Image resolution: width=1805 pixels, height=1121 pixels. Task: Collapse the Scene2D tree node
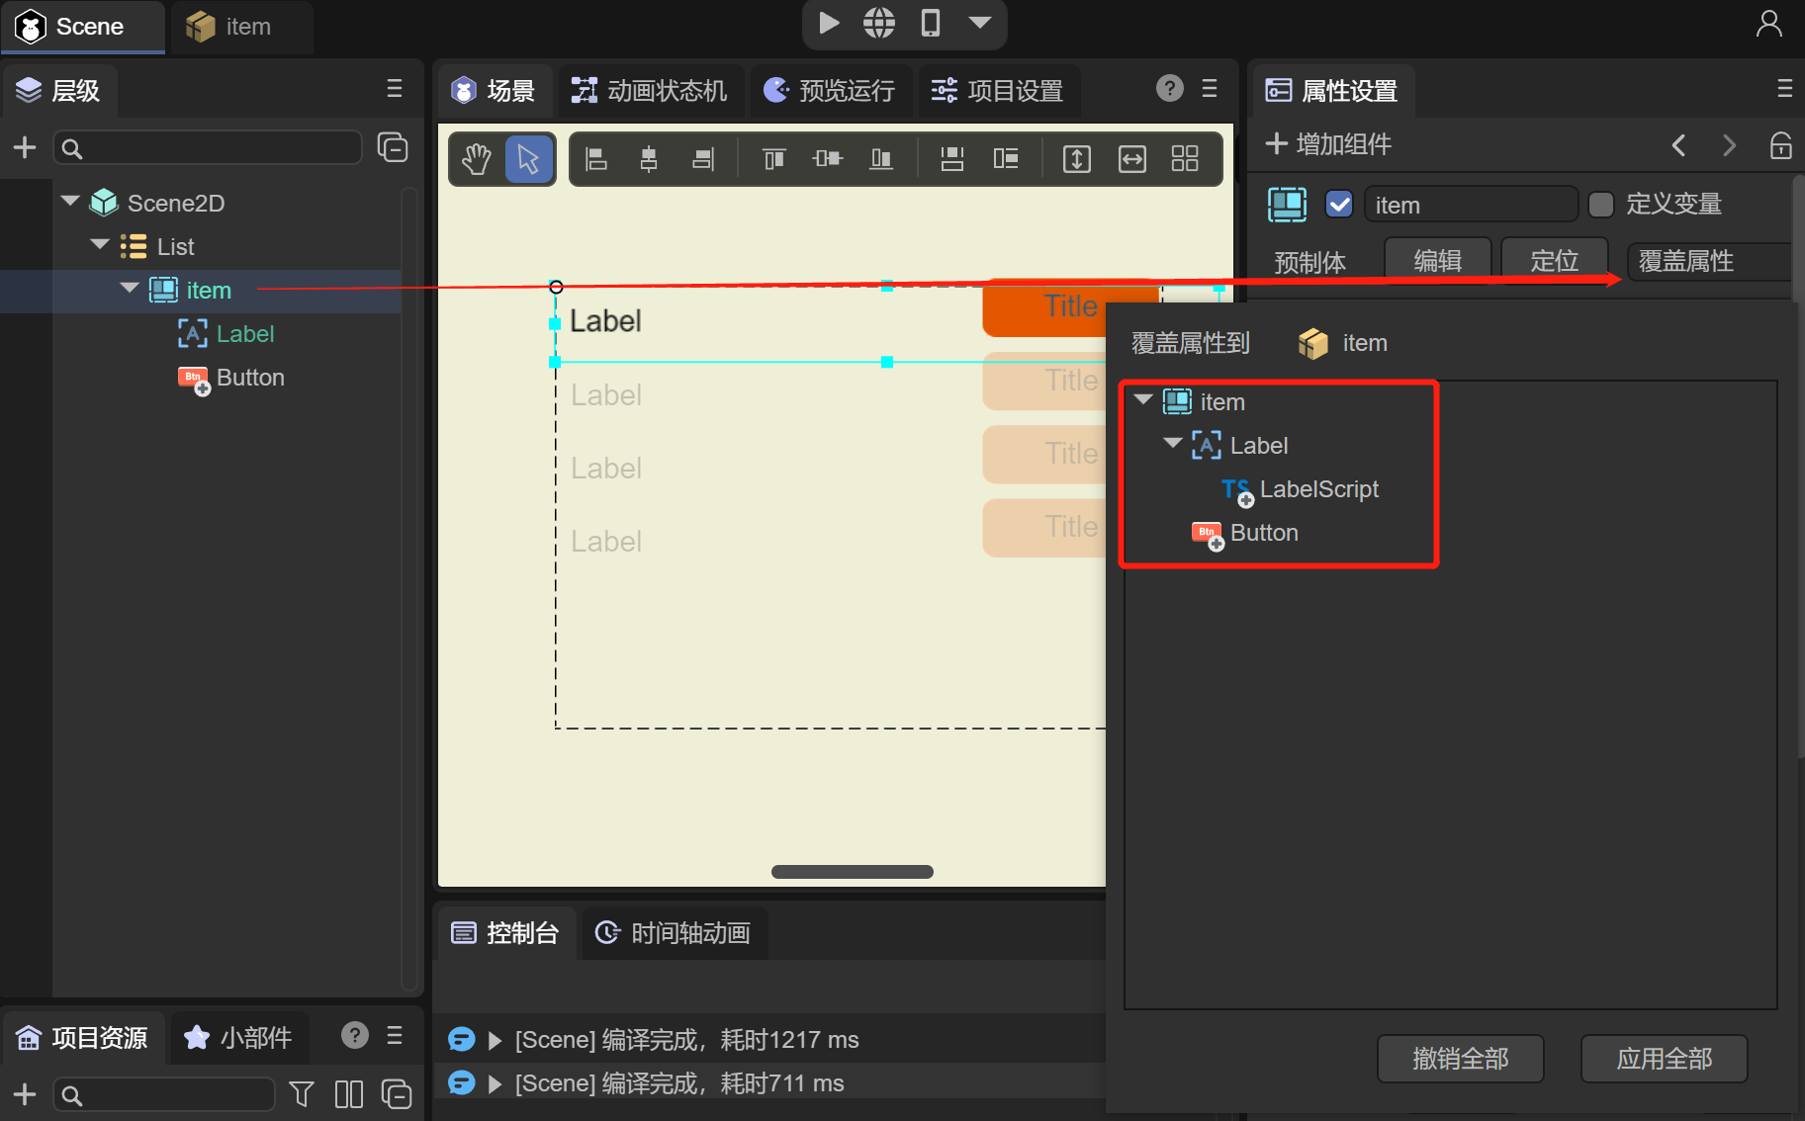pyautogui.click(x=70, y=202)
